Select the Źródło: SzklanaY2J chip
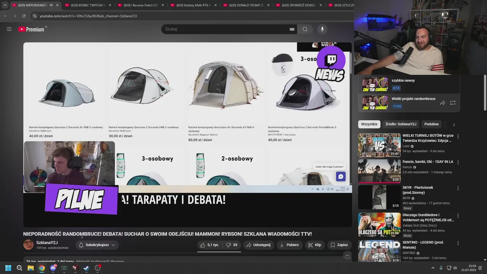Viewport: 487px width, 274px height. coord(401,124)
